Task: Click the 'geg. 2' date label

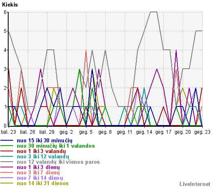Action: [x=66, y=132]
